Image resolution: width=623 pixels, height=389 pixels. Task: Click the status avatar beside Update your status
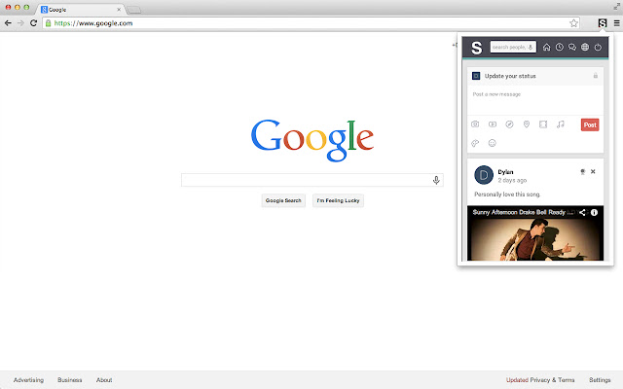[x=476, y=76]
